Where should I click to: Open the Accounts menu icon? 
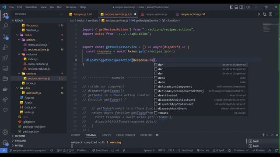pos(5,132)
